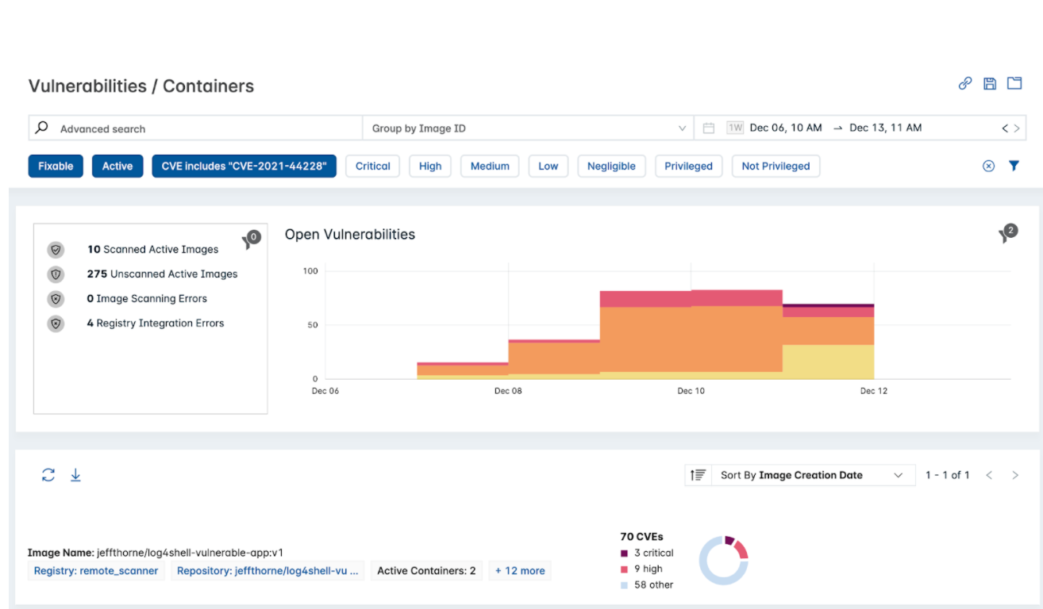This screenshot has width=1043, height=609.
Task: Click the save view floppy icon
Action: coord(990,83)
